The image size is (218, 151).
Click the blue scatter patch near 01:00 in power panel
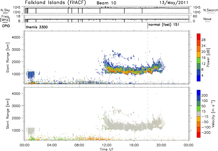pos(31,75)
